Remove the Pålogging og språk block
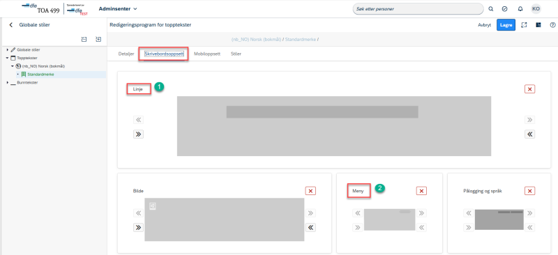This screenshot has width=558, height=255. [x=530, y=191]
